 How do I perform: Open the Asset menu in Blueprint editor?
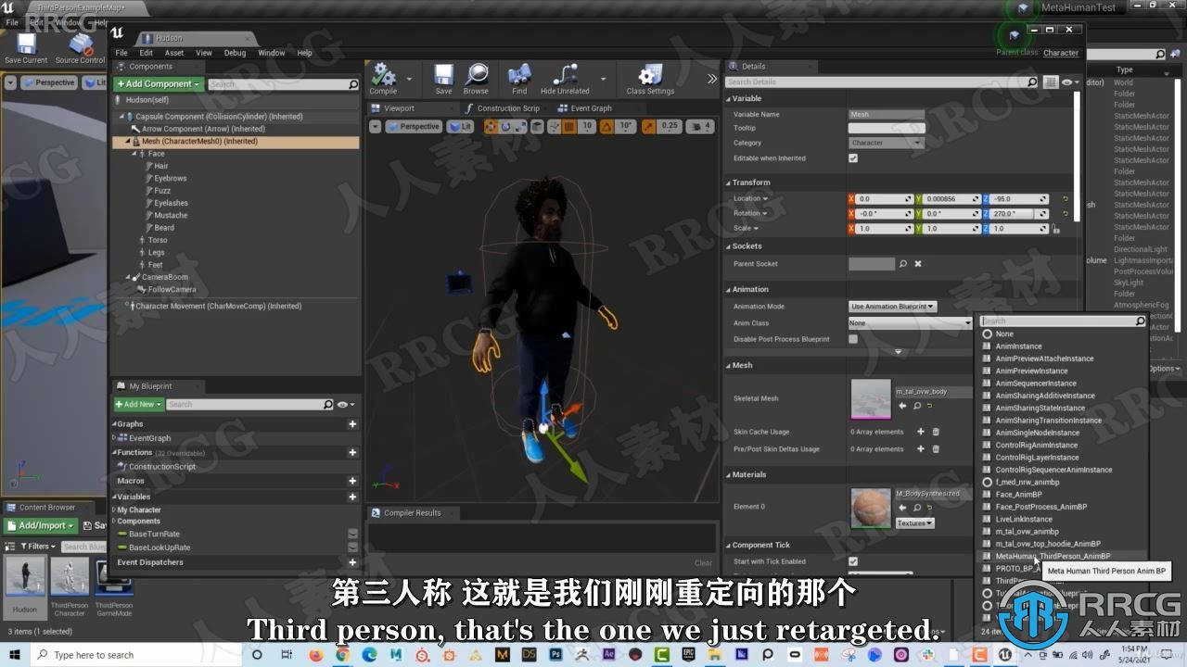(x=174, y=53)
